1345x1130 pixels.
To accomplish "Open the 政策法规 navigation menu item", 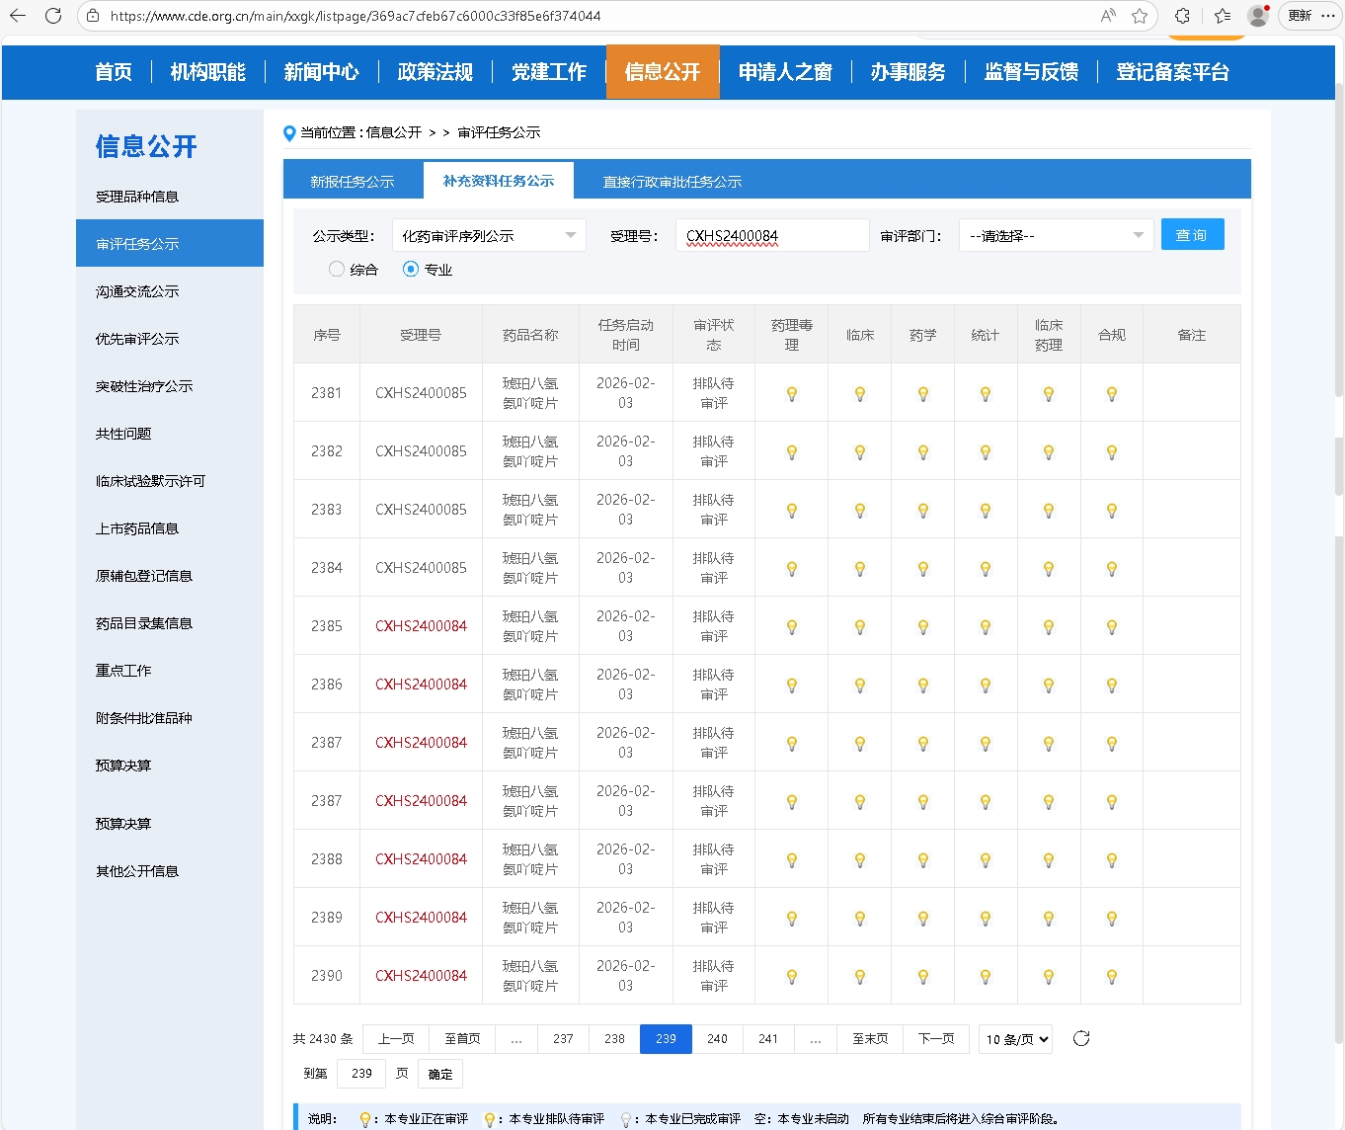I will (435, 72).
